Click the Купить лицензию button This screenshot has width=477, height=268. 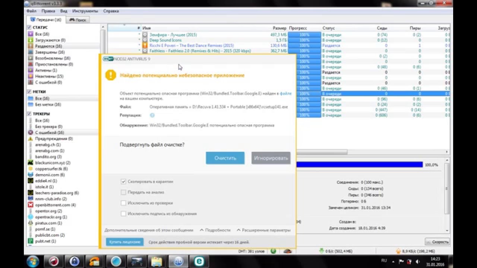coord(124,242)
